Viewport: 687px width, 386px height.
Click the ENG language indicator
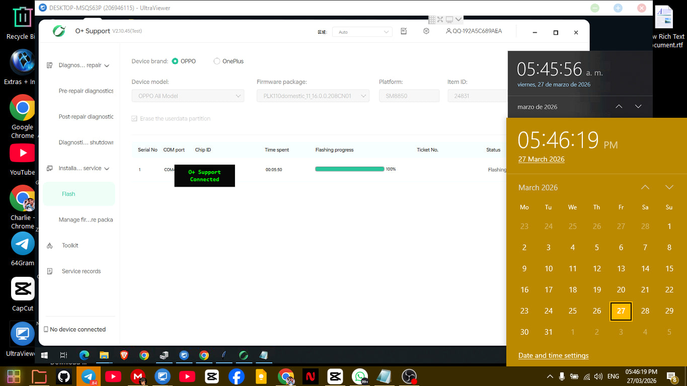point(613,376)
